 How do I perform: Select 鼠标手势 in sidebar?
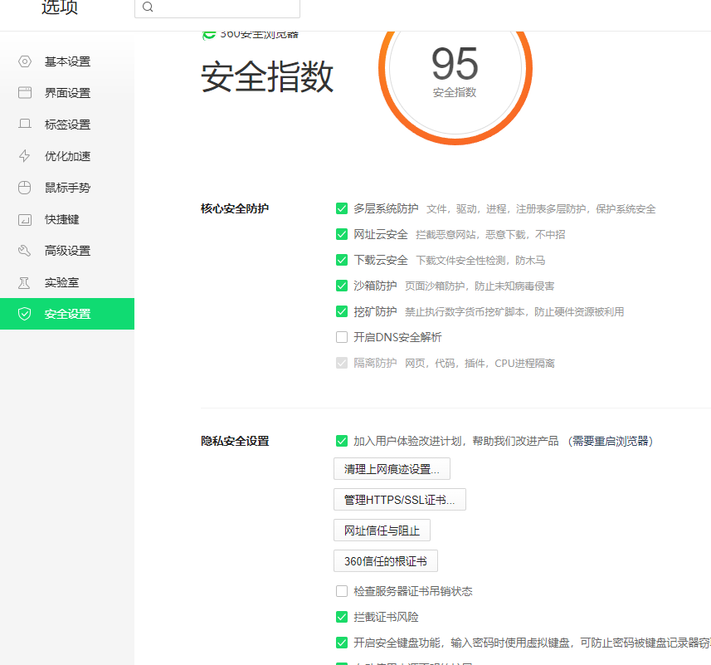click(x=67, y=188)
